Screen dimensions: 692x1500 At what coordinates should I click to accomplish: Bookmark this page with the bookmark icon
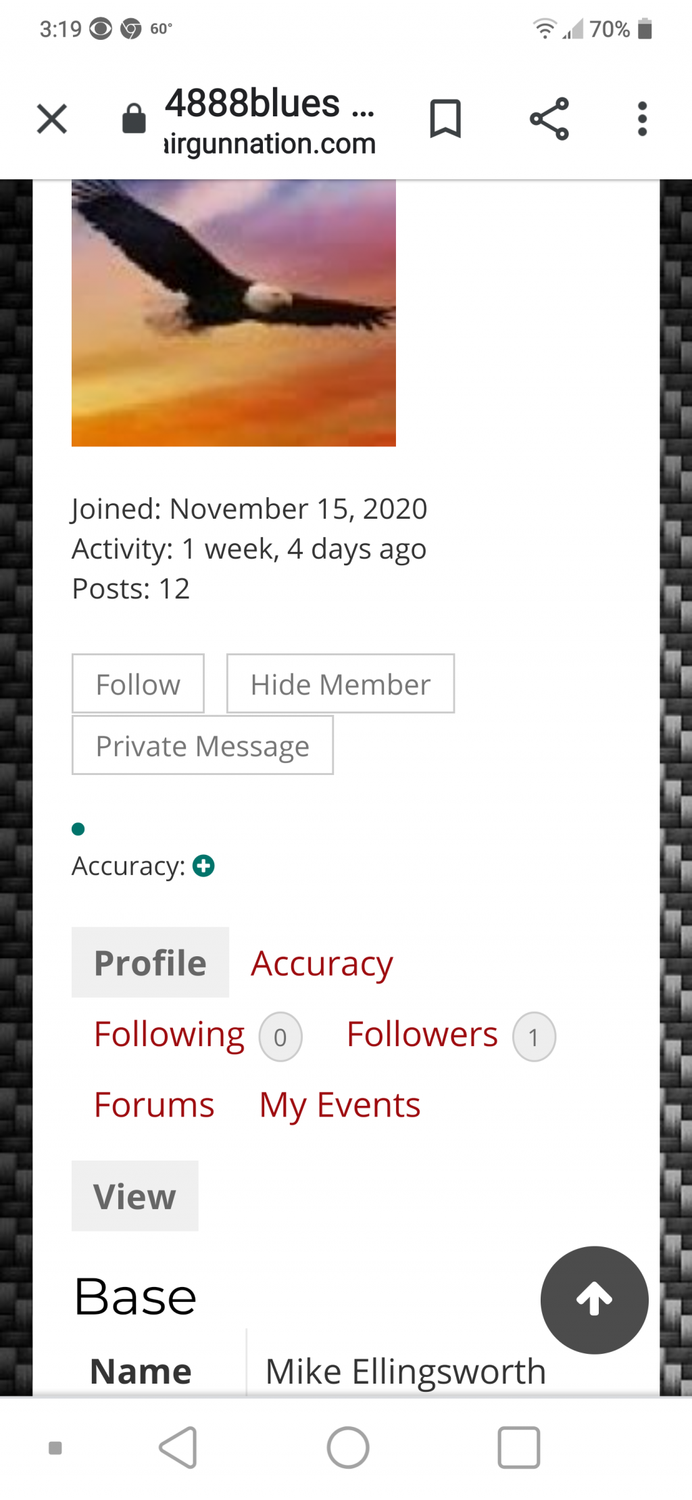[x=445, y=118]
